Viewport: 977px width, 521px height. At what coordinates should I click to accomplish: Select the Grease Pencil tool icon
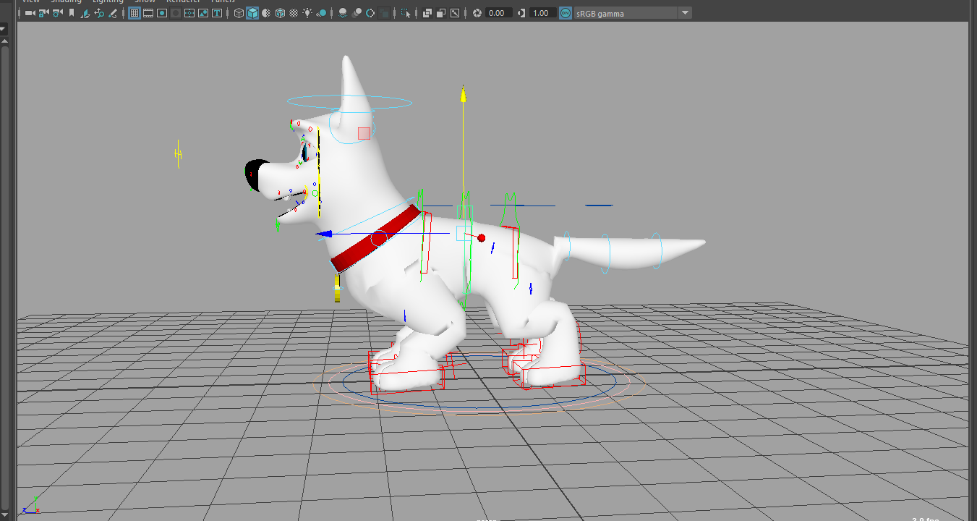tap(113, 13)
